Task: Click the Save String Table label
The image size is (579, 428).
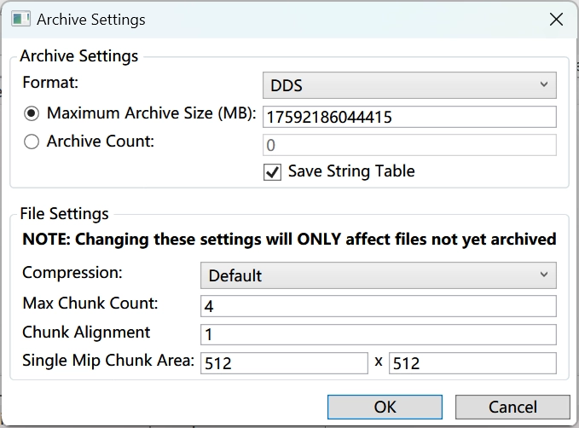Action: pos(351,171)
